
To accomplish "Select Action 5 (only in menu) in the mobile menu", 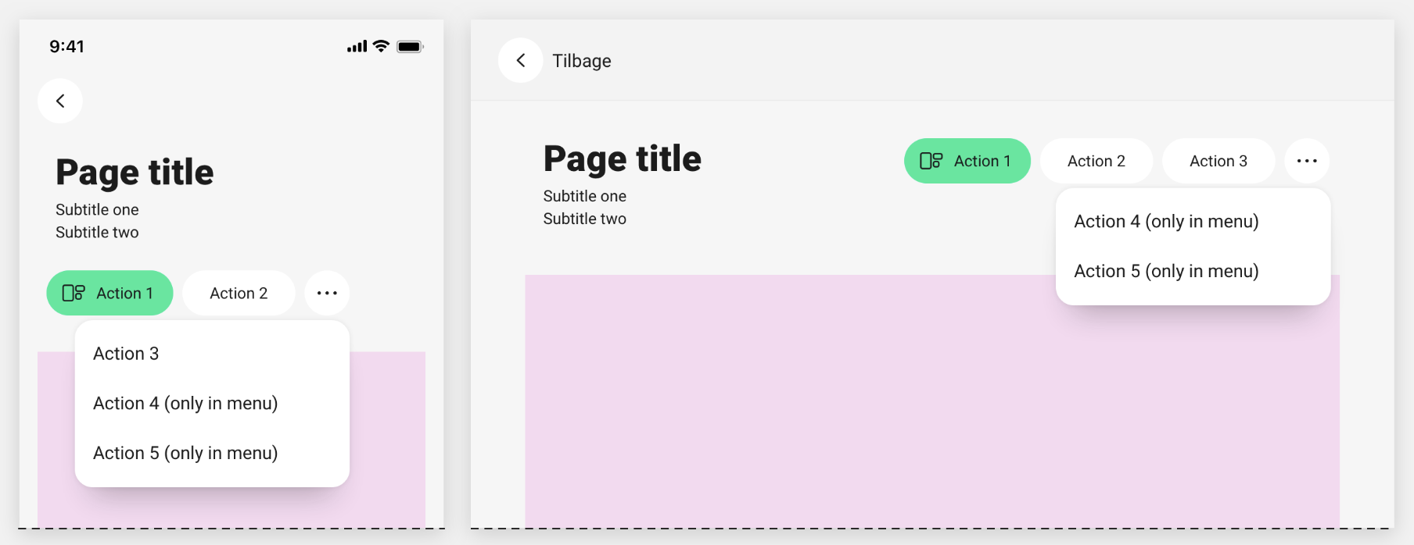I will [185, 453].
